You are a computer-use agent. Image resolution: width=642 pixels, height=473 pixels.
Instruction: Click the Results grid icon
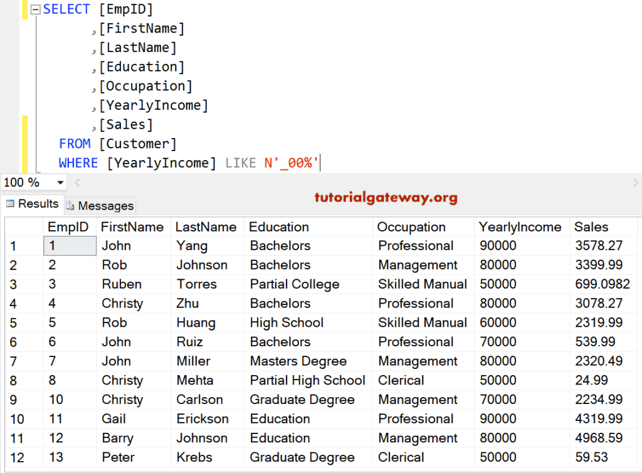10,203
